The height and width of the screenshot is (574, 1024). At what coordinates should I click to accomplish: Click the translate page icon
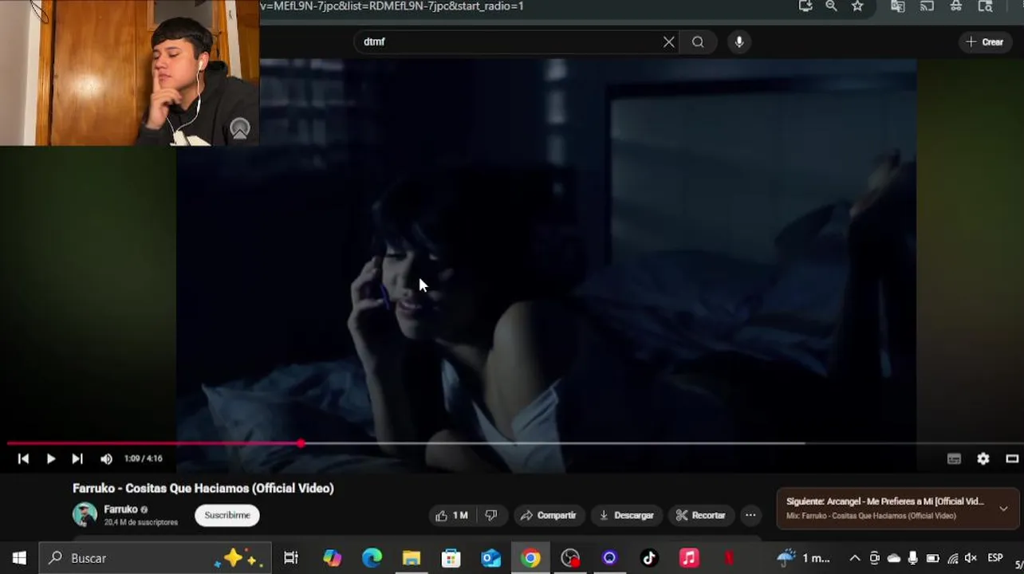898,6
